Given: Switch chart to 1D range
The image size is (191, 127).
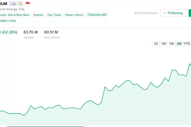Looking at the screenshot, I should pos(156,44).
